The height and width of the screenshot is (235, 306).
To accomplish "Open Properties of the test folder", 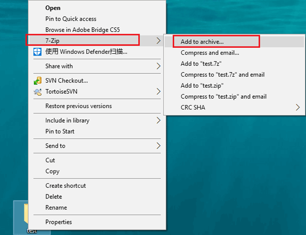I will tap(97, 222).
